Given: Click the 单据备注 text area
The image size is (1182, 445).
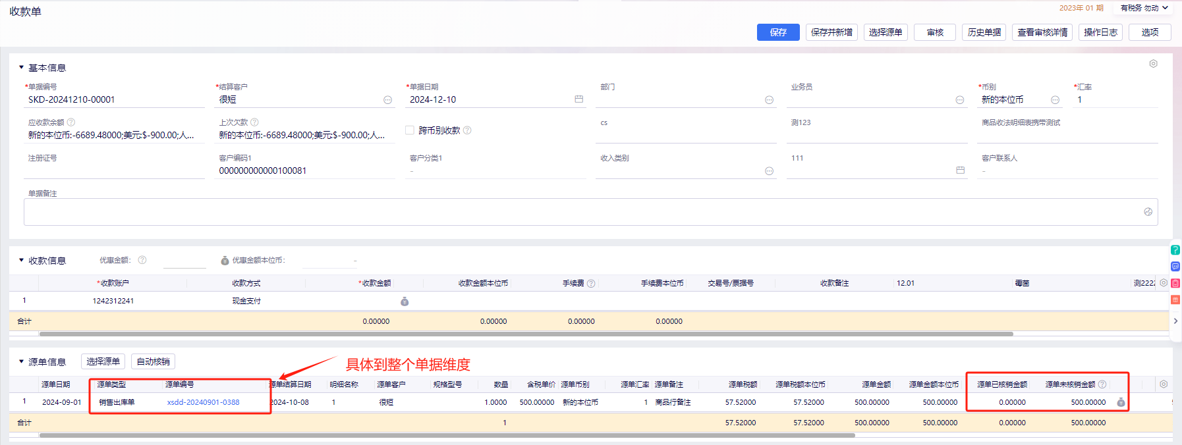Looking at the screenshot, I should pyautogui.click(x=590, y=212).
